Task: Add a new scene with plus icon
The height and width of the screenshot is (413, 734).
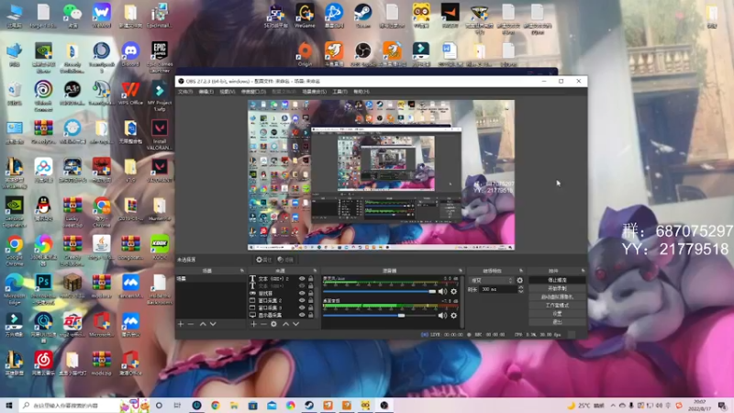Action: click(181, 324)
